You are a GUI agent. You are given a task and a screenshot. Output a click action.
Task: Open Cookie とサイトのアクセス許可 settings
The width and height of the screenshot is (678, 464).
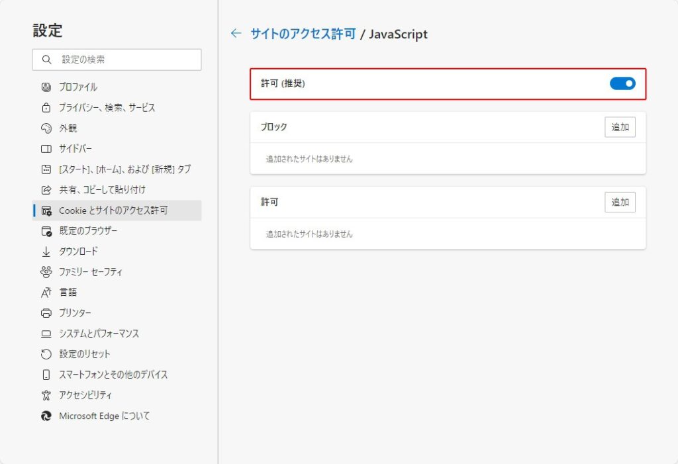(113, 210)
